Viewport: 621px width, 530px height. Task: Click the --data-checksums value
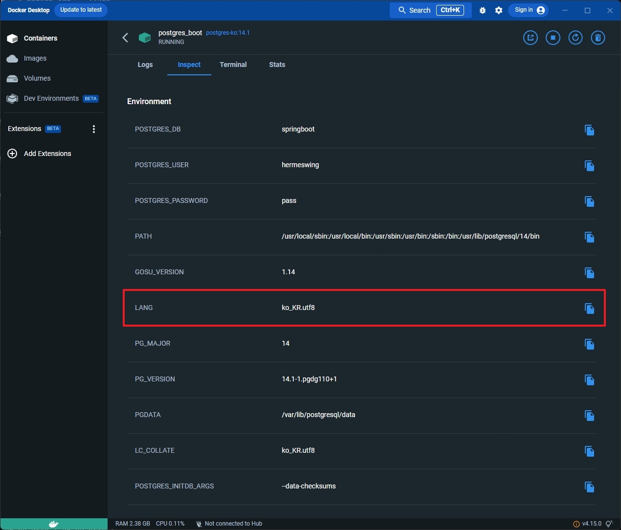pos(309,486)
